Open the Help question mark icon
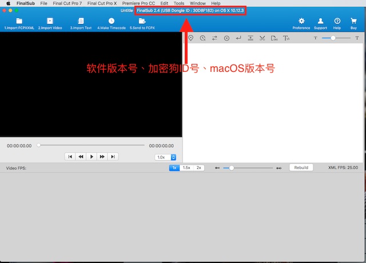This screenshot has width=366, height=263. pos(337,21)
